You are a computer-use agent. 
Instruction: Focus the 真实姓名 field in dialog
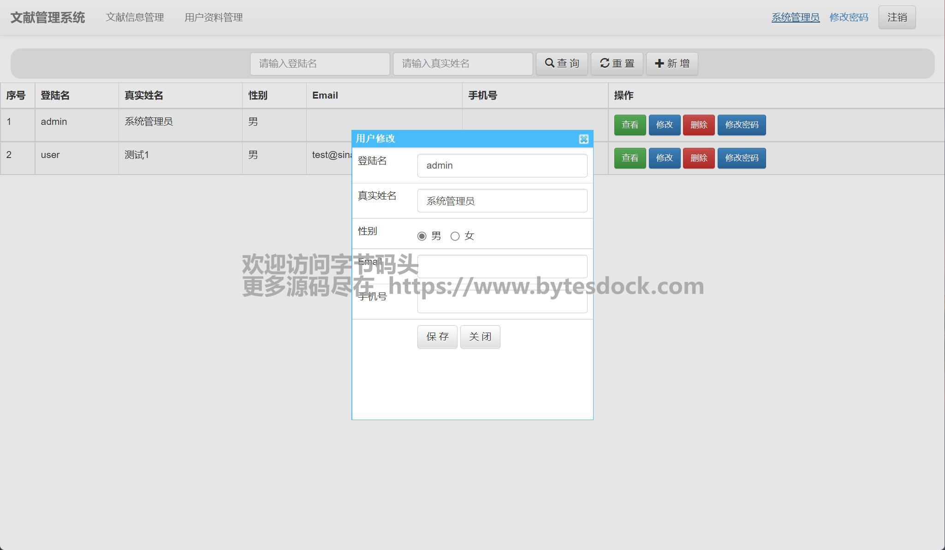pyautogui.click(x=502, y=201)
